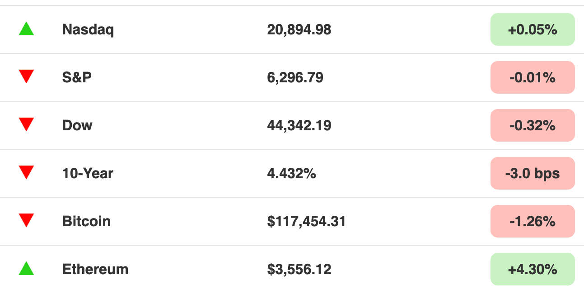The width and height of the screenshot is (584, 290).
Task: Open the Bitcoin label
Action: 86,221
